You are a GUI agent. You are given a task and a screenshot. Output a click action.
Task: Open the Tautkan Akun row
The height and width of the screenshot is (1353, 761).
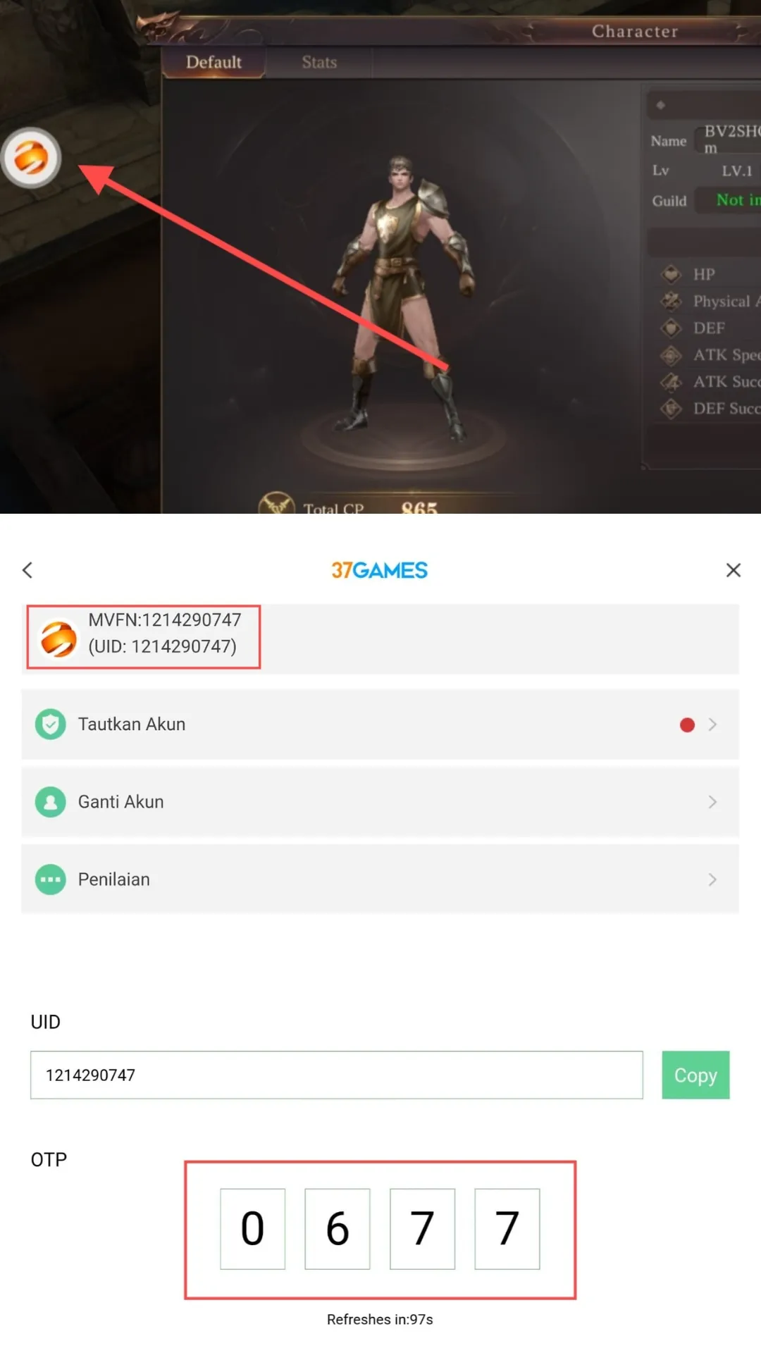point(380,724)
